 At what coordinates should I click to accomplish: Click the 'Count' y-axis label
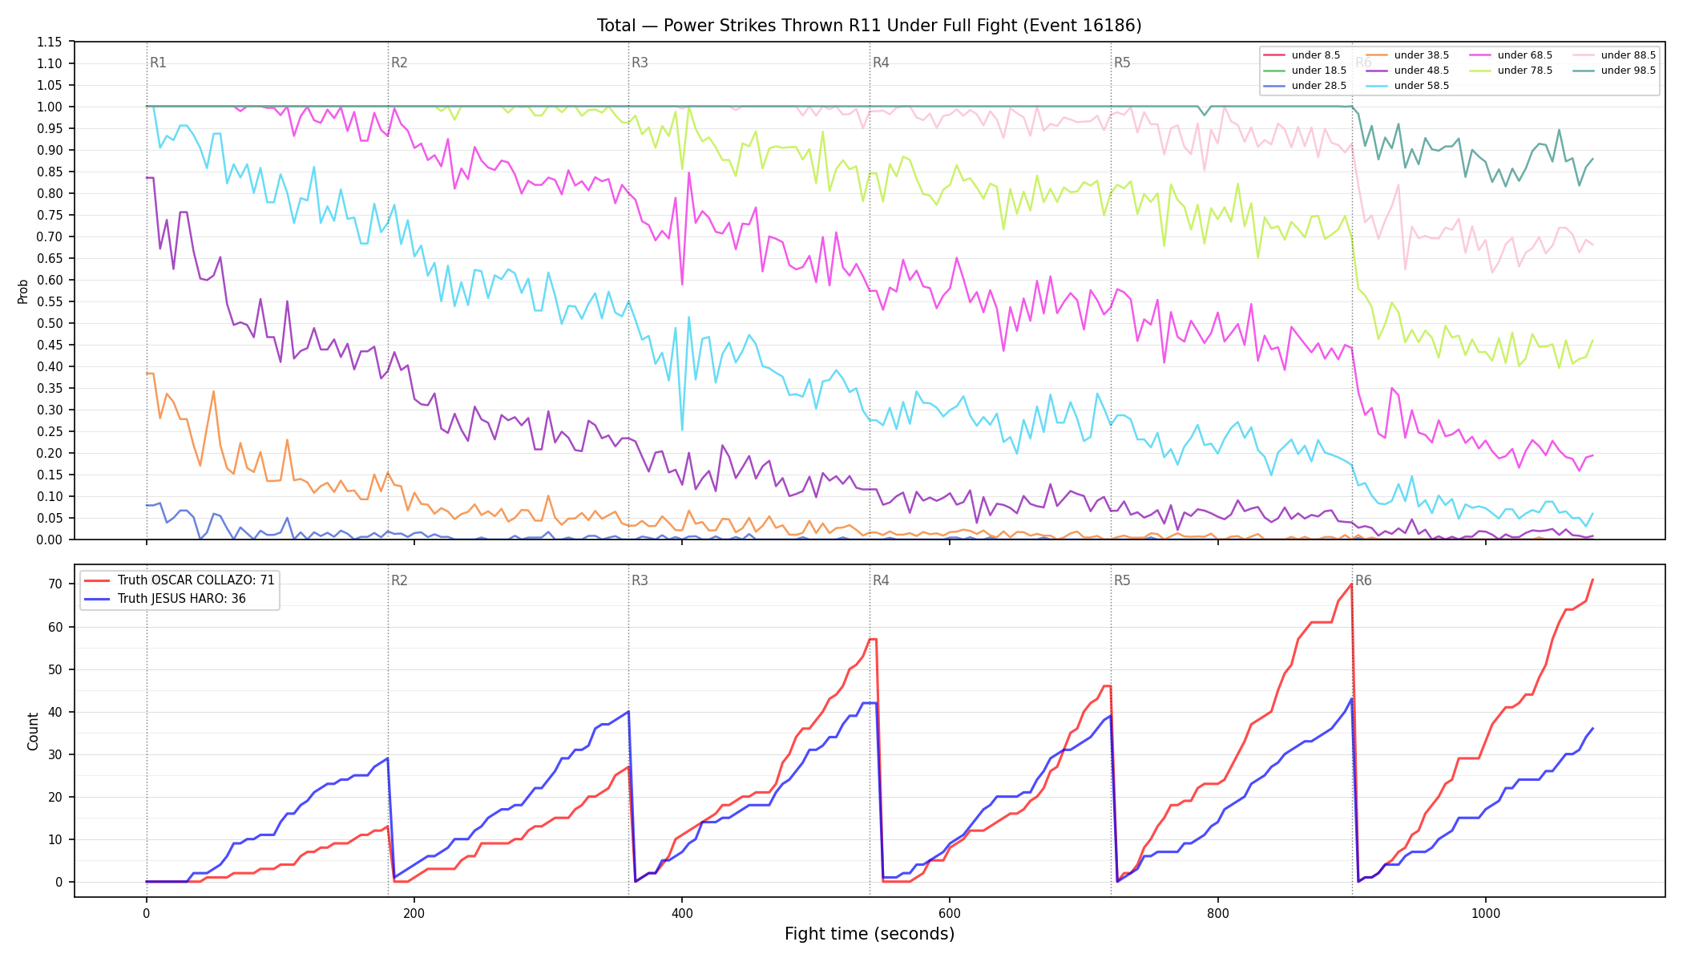33,731
